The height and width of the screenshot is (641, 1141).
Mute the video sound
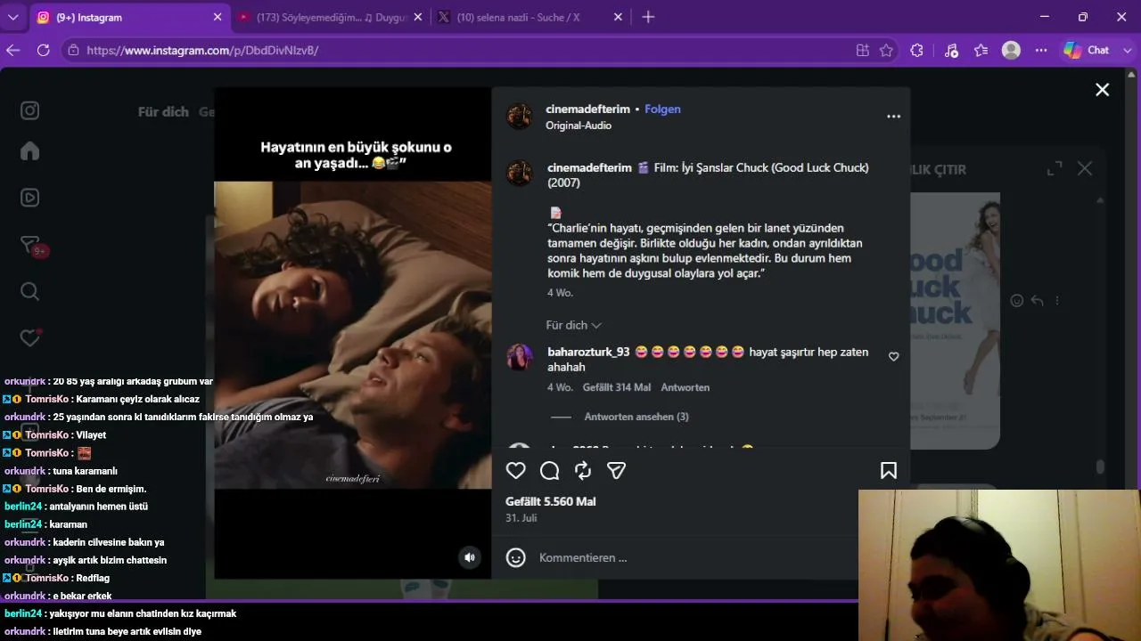pyautogui.click(x=470, y=557)
